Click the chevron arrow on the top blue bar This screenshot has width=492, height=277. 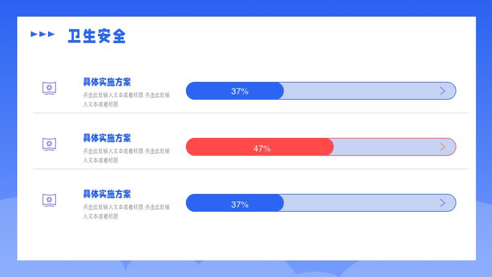[x=442, y=91]
